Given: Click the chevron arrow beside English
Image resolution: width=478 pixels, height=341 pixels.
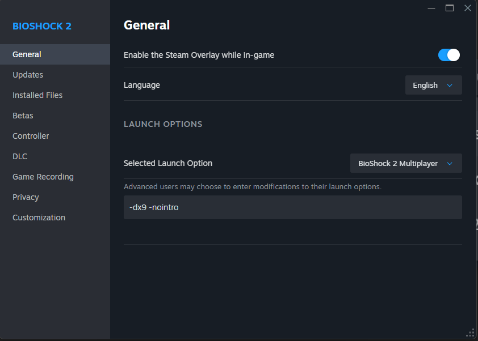Looking at the screenshot, I should tap(450, 86).
